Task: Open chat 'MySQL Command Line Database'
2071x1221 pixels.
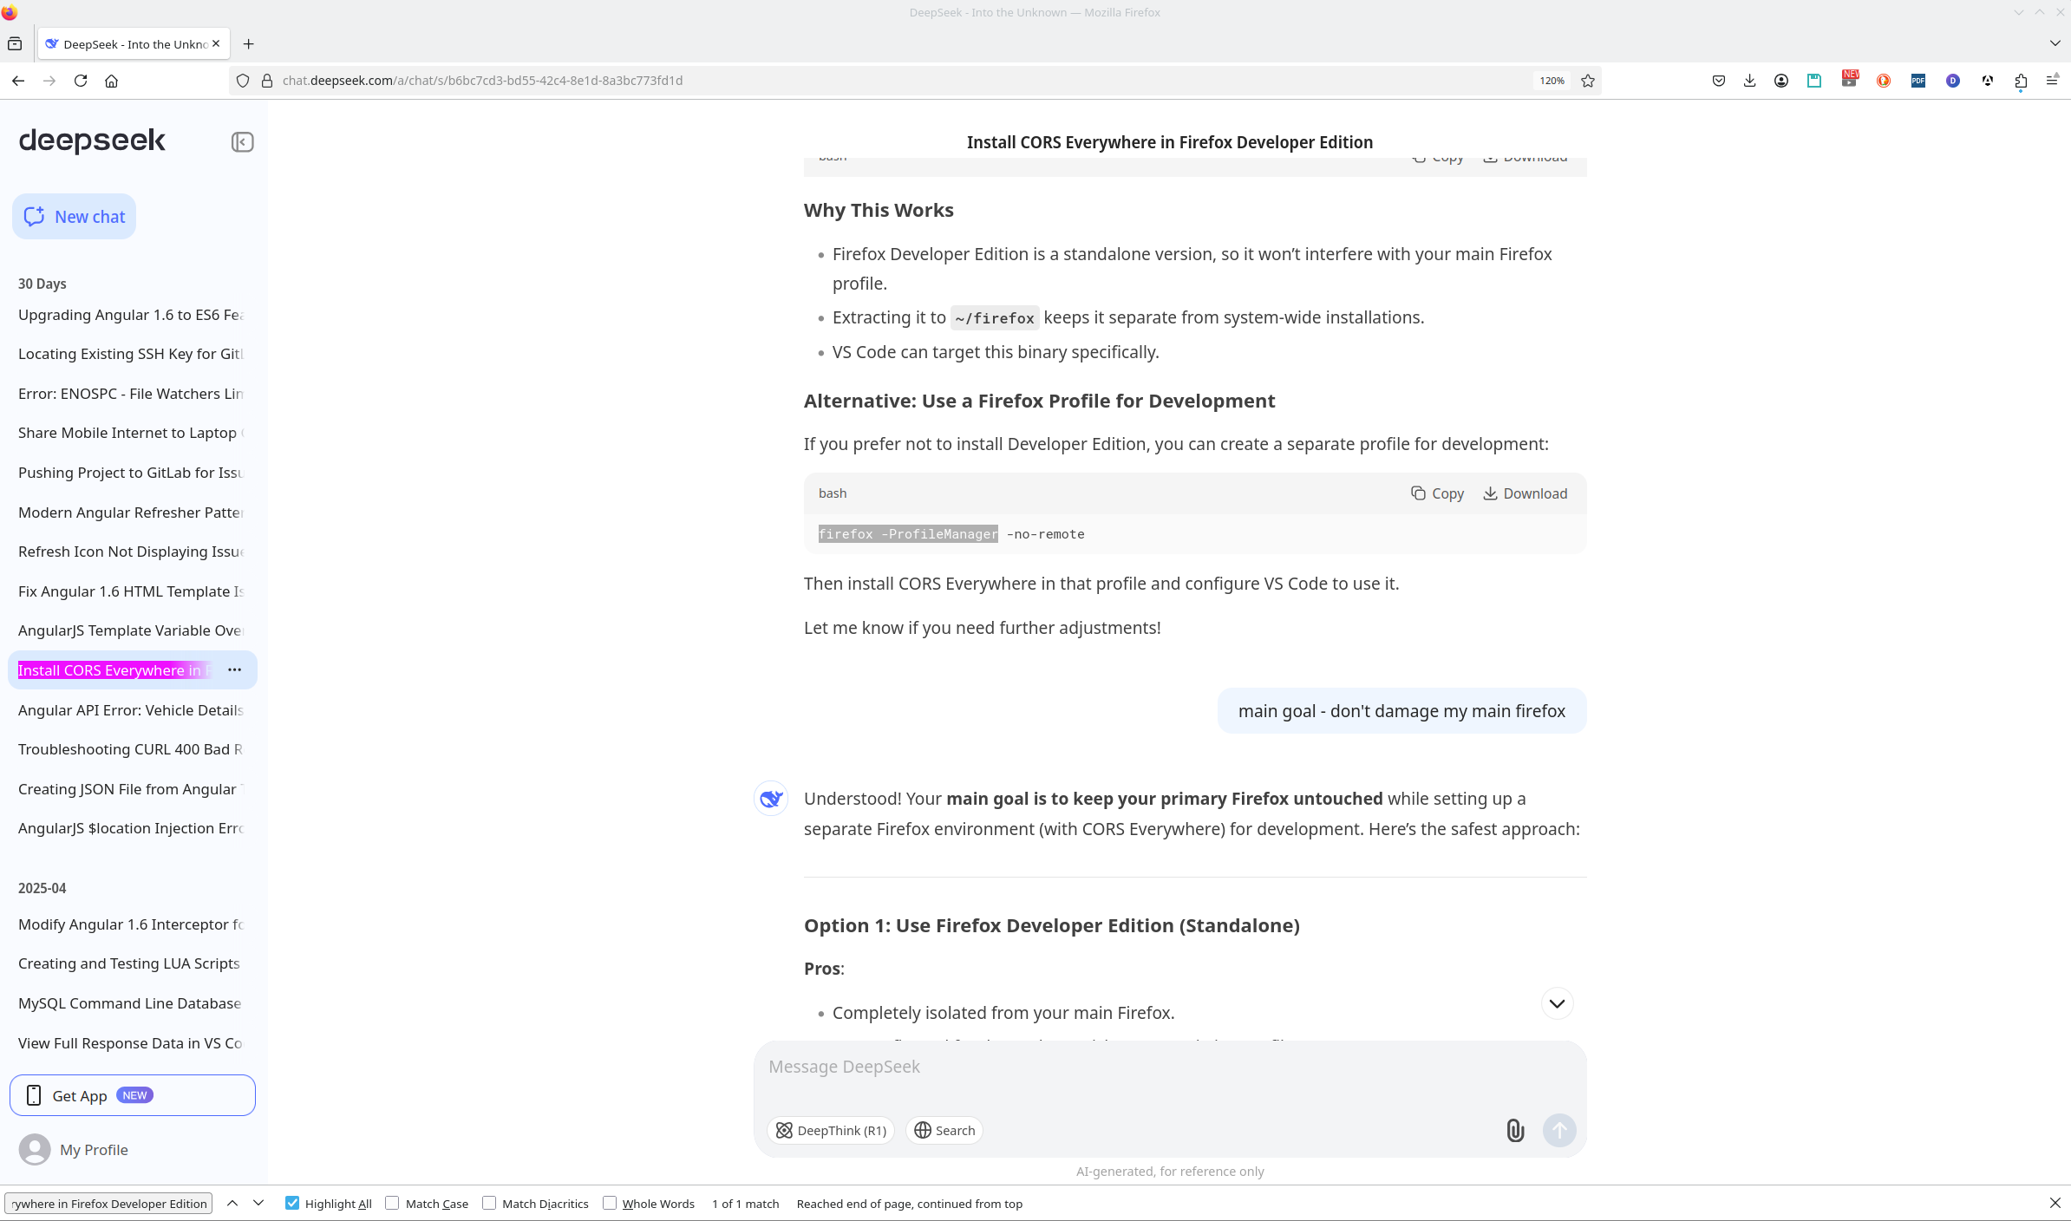Action: click(130, 1003)
